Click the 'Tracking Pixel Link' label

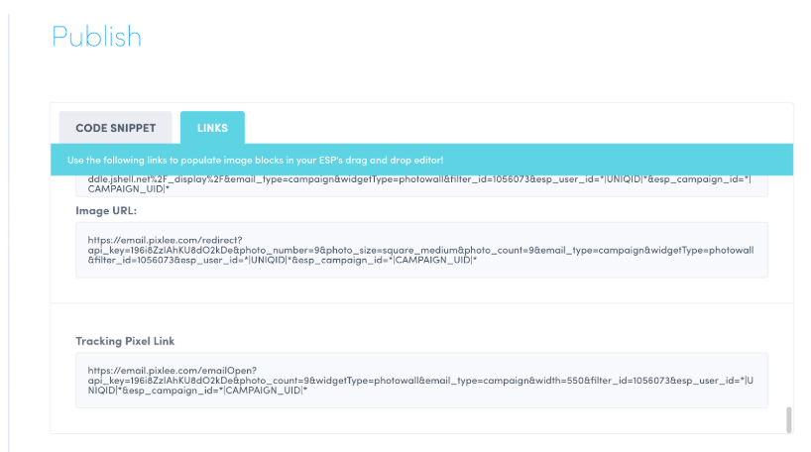pos(125,341)
